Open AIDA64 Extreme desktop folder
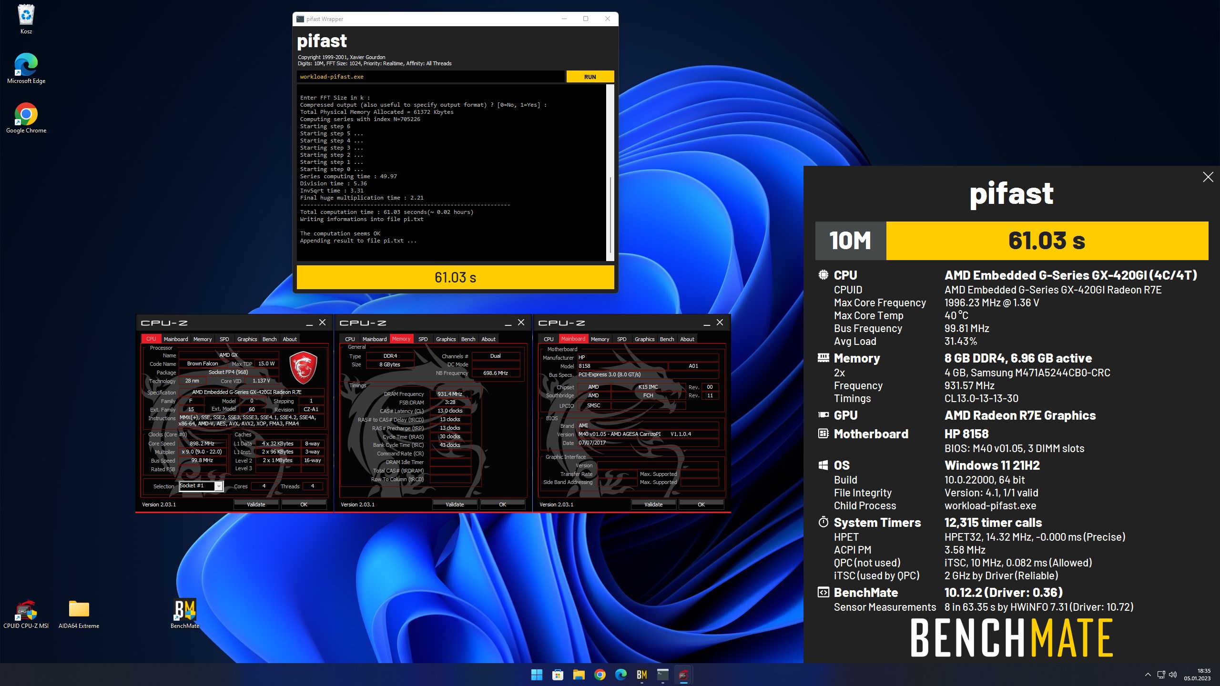This screenshot has height=686, width=1220. pos(79,614)
